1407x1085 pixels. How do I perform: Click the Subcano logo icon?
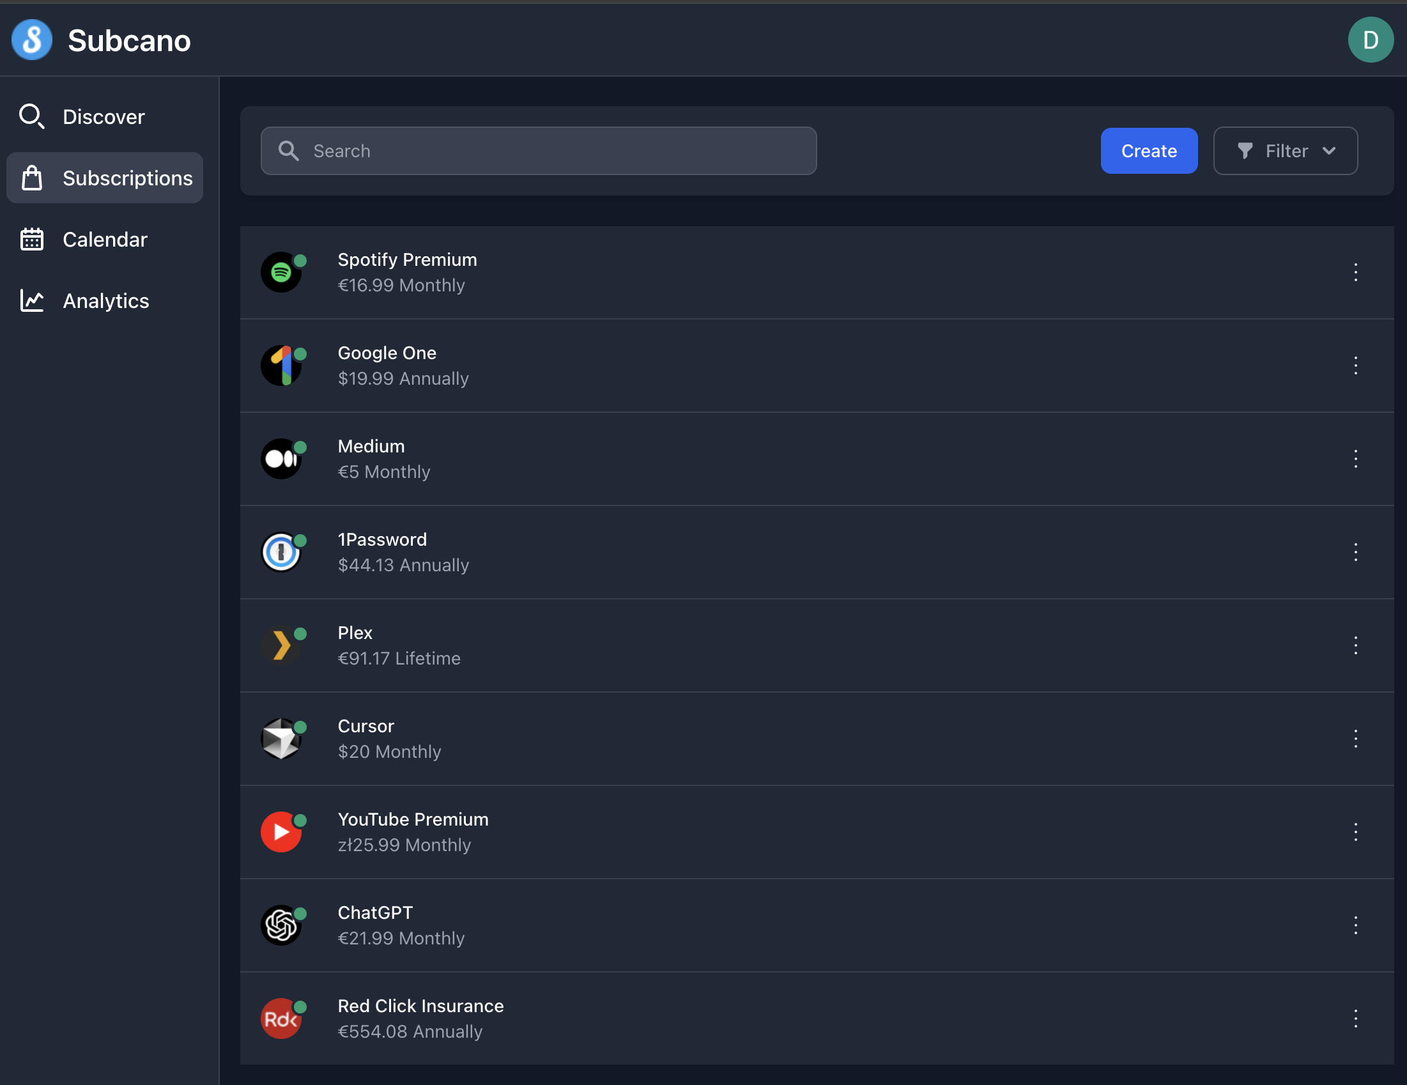coord(31,40)
